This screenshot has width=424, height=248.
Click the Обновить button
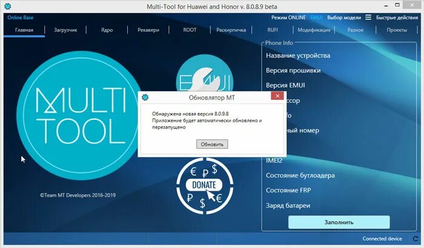212,144
